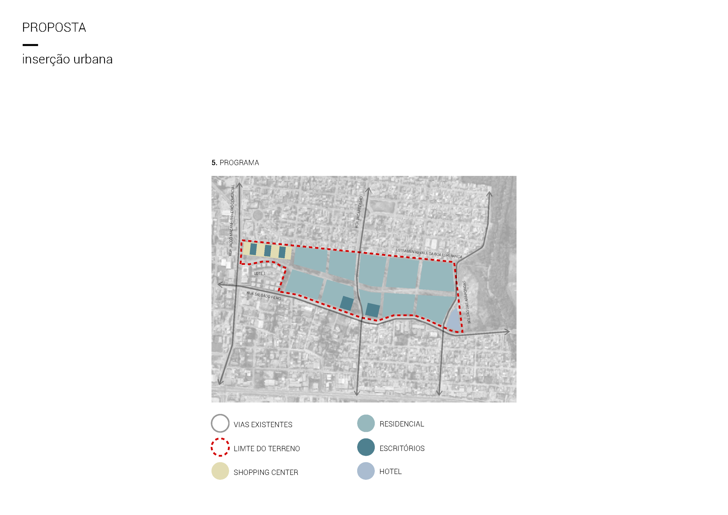728x515 pixels.
Task: Click the Shopping Center beige legend circle
Action: [220, 471]
